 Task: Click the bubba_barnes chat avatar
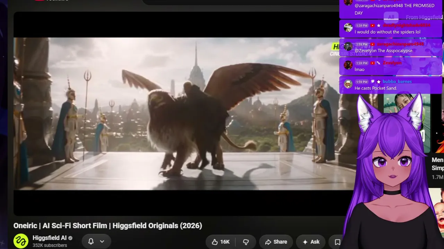[x=348, y=83]
